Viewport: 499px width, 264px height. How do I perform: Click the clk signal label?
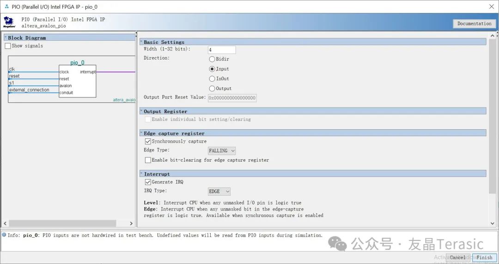point(12,69)
